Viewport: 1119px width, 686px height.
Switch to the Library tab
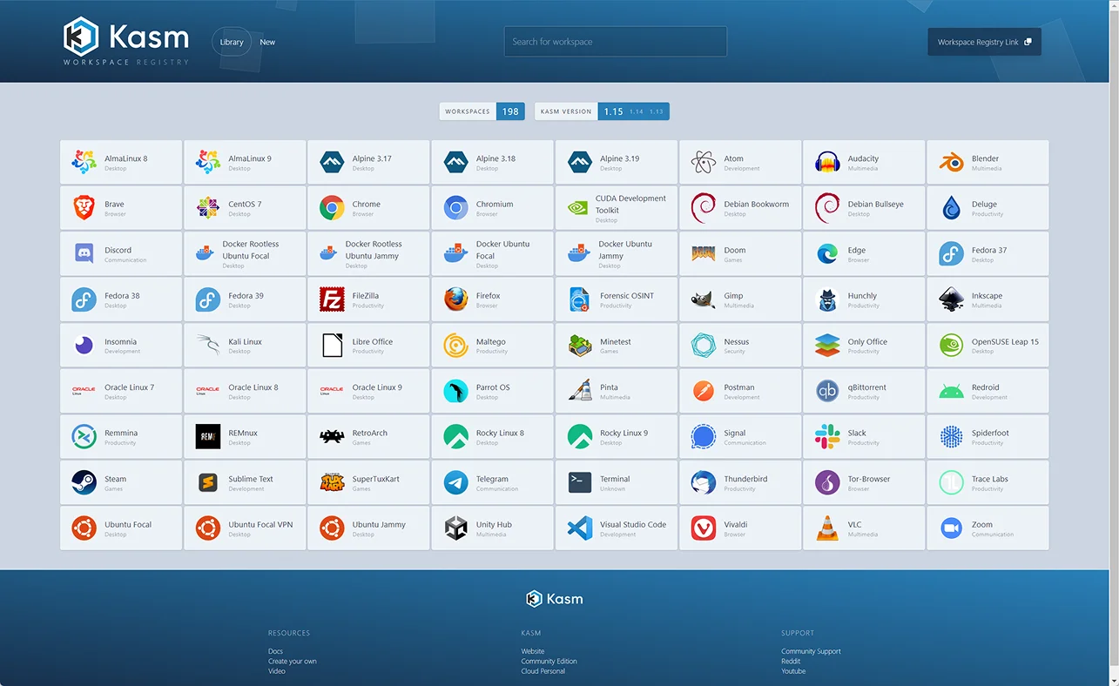tap(231, 41)
